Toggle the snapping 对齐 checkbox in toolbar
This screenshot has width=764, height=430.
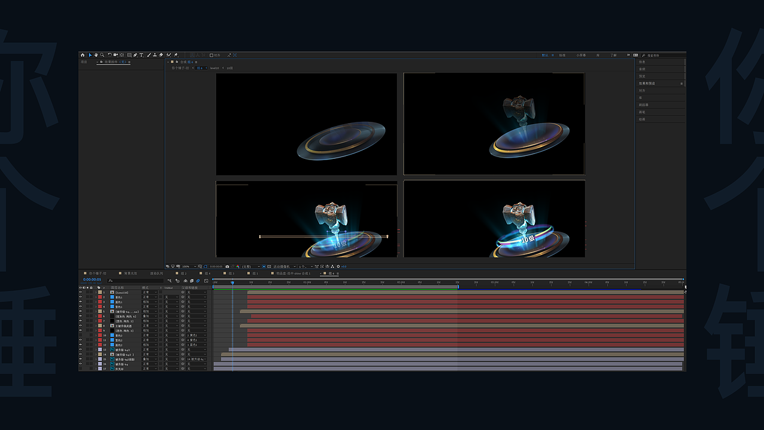click(x=211, y=55)
